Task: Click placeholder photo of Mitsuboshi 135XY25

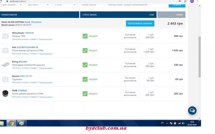Action: point(5,36)
